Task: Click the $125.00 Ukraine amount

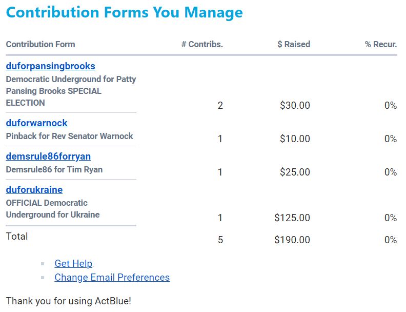Action: click(292, 218)
